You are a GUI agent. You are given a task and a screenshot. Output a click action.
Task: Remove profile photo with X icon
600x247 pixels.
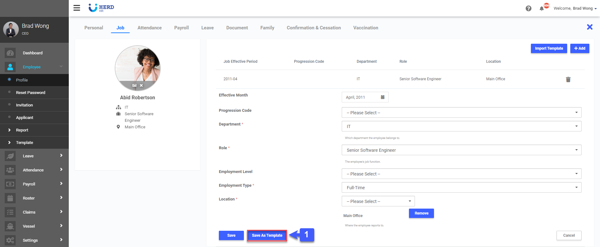point(141,85)
